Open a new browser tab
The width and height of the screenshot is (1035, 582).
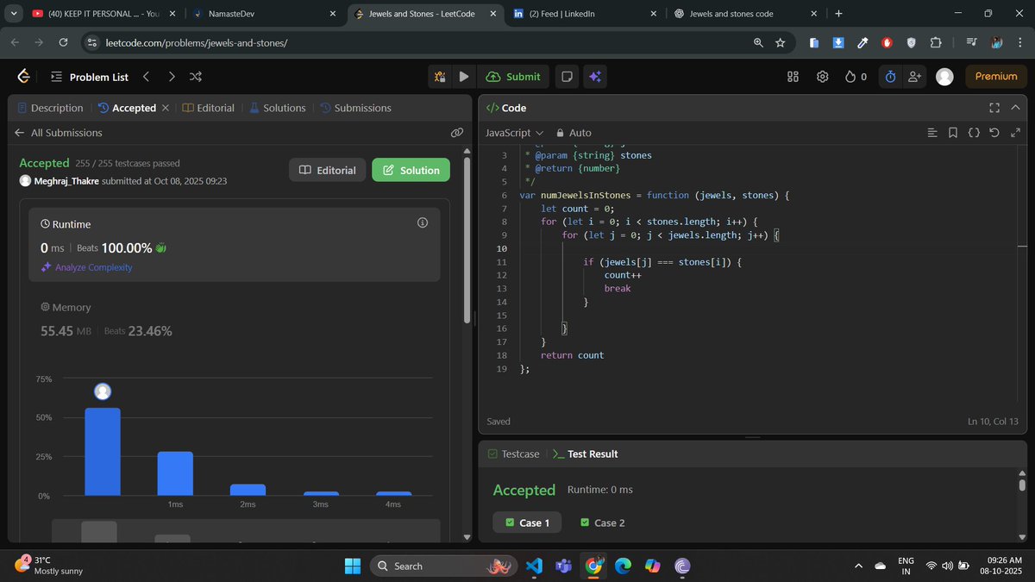click(x=838, y=14)
